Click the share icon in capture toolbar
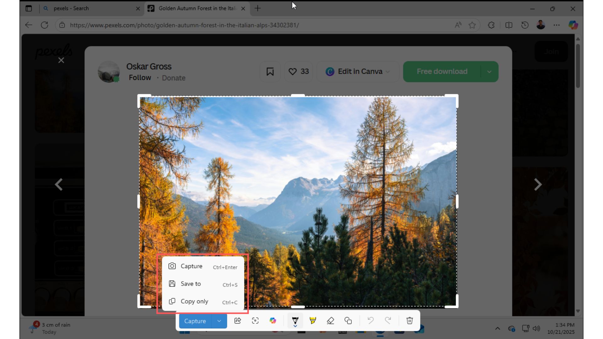This screenshot has height=339, width=603. point(238,321)
